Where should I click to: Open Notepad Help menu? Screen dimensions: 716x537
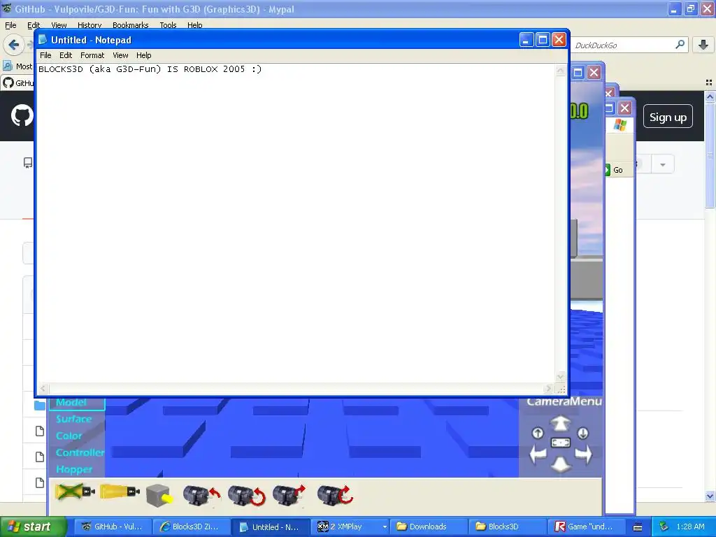[x=144, y=55]
